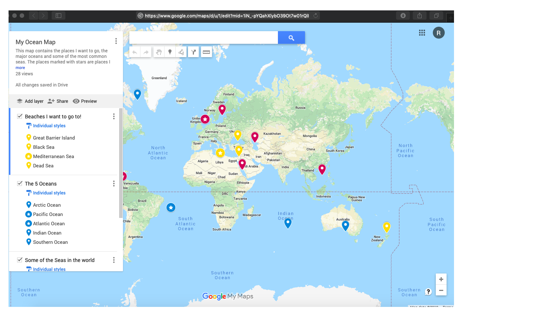Open Some of the Seas layer options menu
The height and width of the screenshot is (334, 535).
click(x=114, y=260)
